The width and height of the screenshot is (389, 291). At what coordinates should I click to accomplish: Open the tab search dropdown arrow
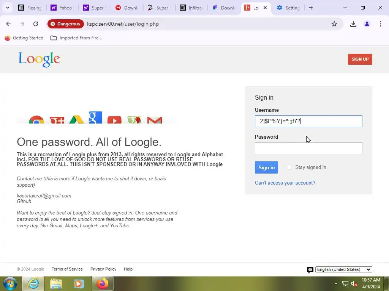tap(8, 8)
